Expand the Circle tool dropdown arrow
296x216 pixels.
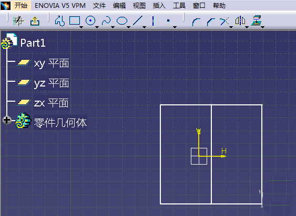pos(97,27)
